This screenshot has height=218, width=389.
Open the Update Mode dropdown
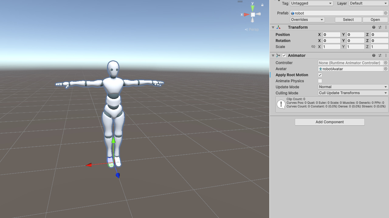click(x=353, y=87)
